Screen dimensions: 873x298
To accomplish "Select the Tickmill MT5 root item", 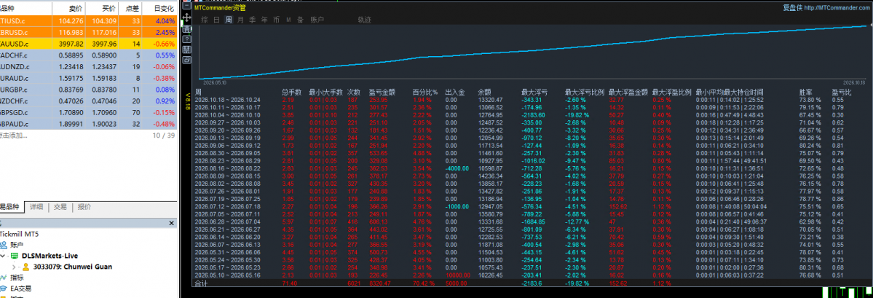I will (x=19, y=234).
